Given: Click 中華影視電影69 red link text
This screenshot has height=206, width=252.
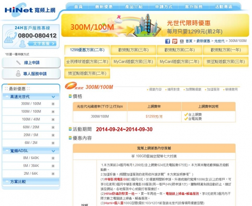Looking at the screenshot, I should (116, 179).
